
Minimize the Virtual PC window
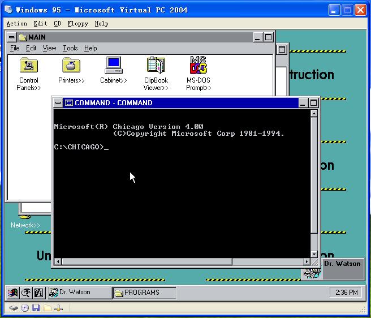pyautogui.click(x=334, y=10)
